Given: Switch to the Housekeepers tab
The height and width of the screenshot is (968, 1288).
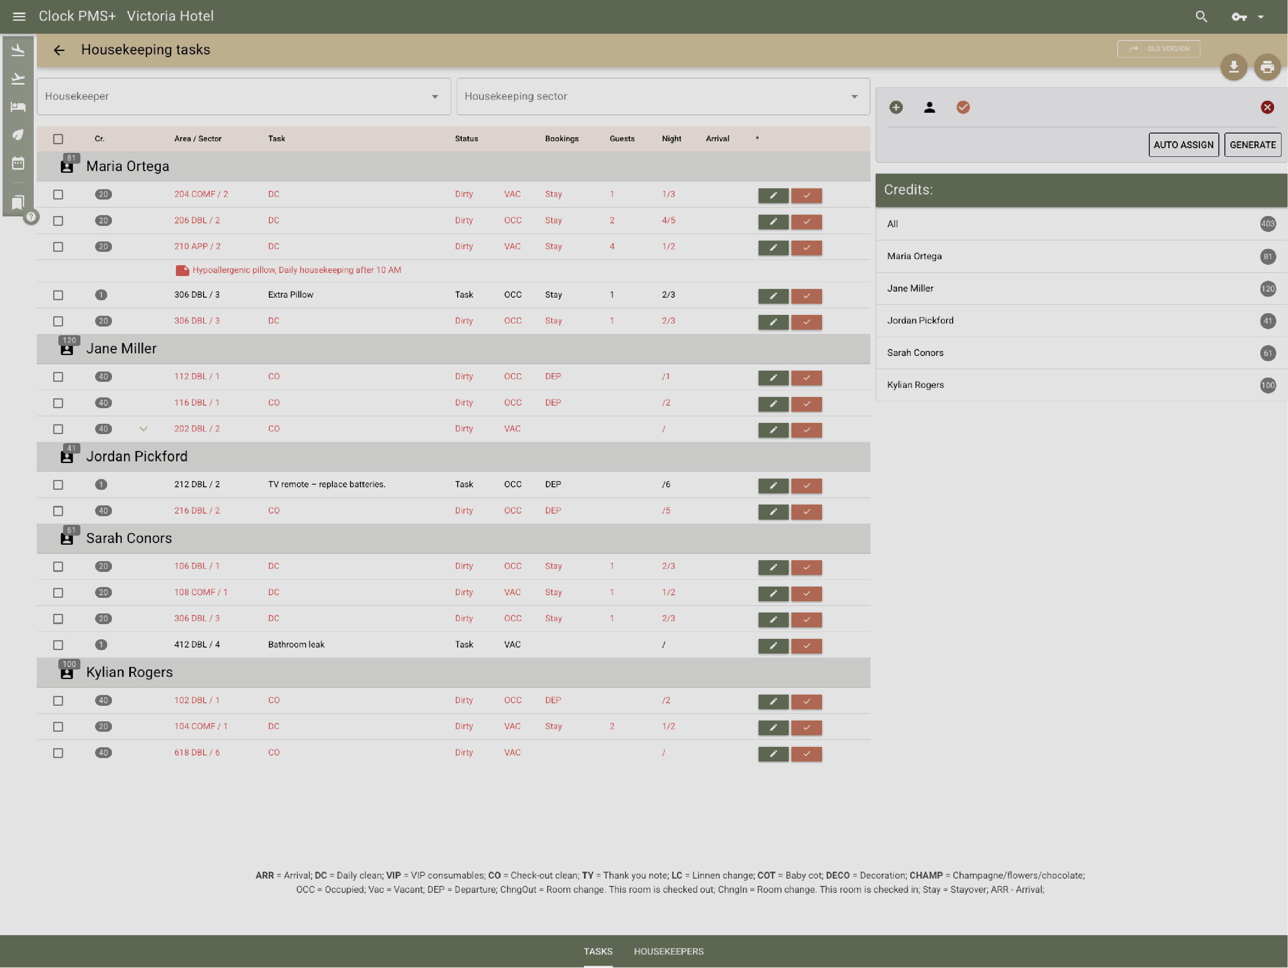Looking at the screenshot, I should 669,951.
